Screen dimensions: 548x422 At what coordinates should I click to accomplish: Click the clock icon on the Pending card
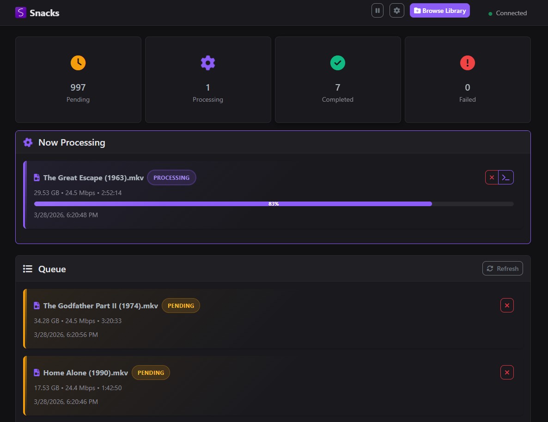point(78,63)
